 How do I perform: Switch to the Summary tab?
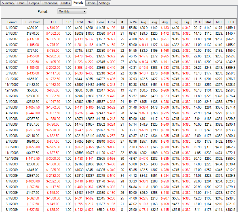click(x=8, y=3)
